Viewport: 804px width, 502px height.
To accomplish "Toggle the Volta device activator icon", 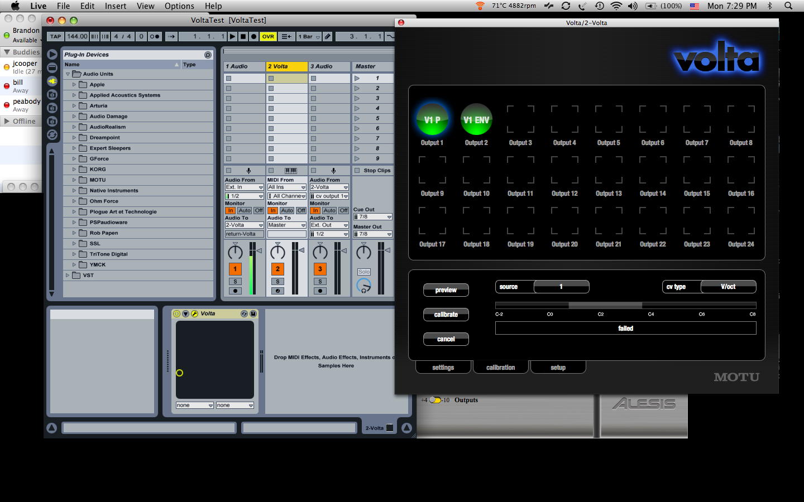I will [x=177, y=314].
